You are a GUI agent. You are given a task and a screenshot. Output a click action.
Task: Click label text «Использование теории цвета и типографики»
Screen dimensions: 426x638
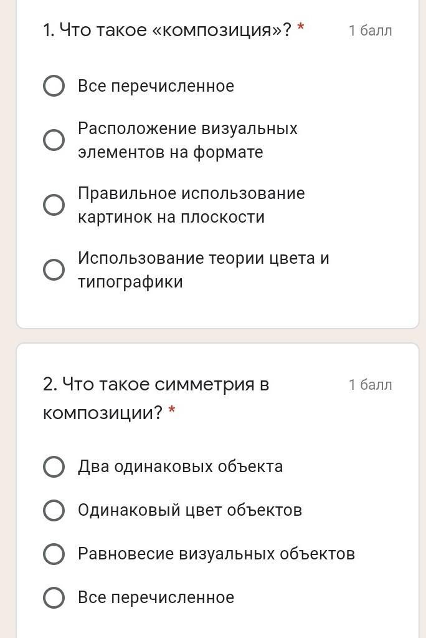coord(203,269)
